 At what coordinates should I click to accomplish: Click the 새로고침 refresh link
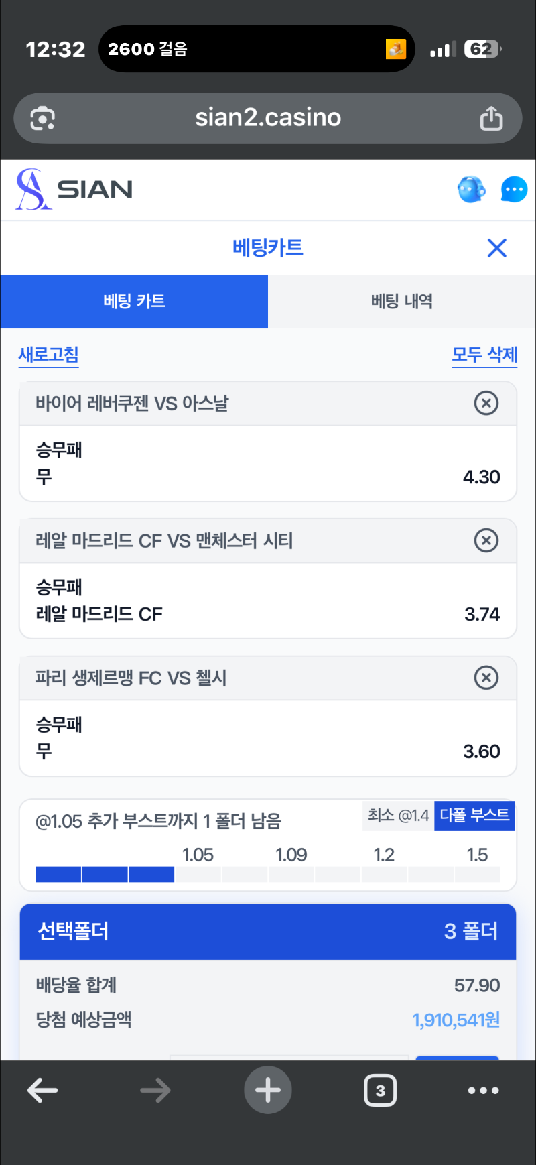(49, 355)
